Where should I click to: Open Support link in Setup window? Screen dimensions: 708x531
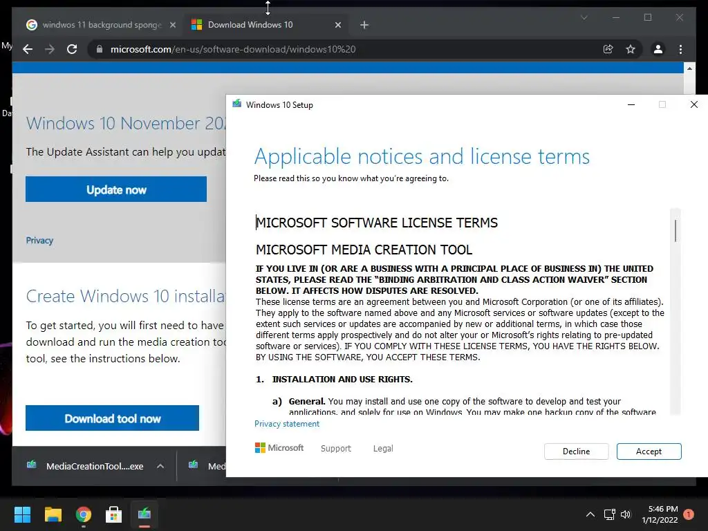[335, 448]
